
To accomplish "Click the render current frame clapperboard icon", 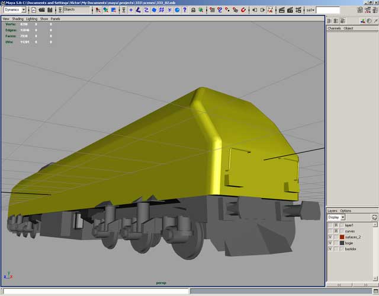I will coord(282,10).
